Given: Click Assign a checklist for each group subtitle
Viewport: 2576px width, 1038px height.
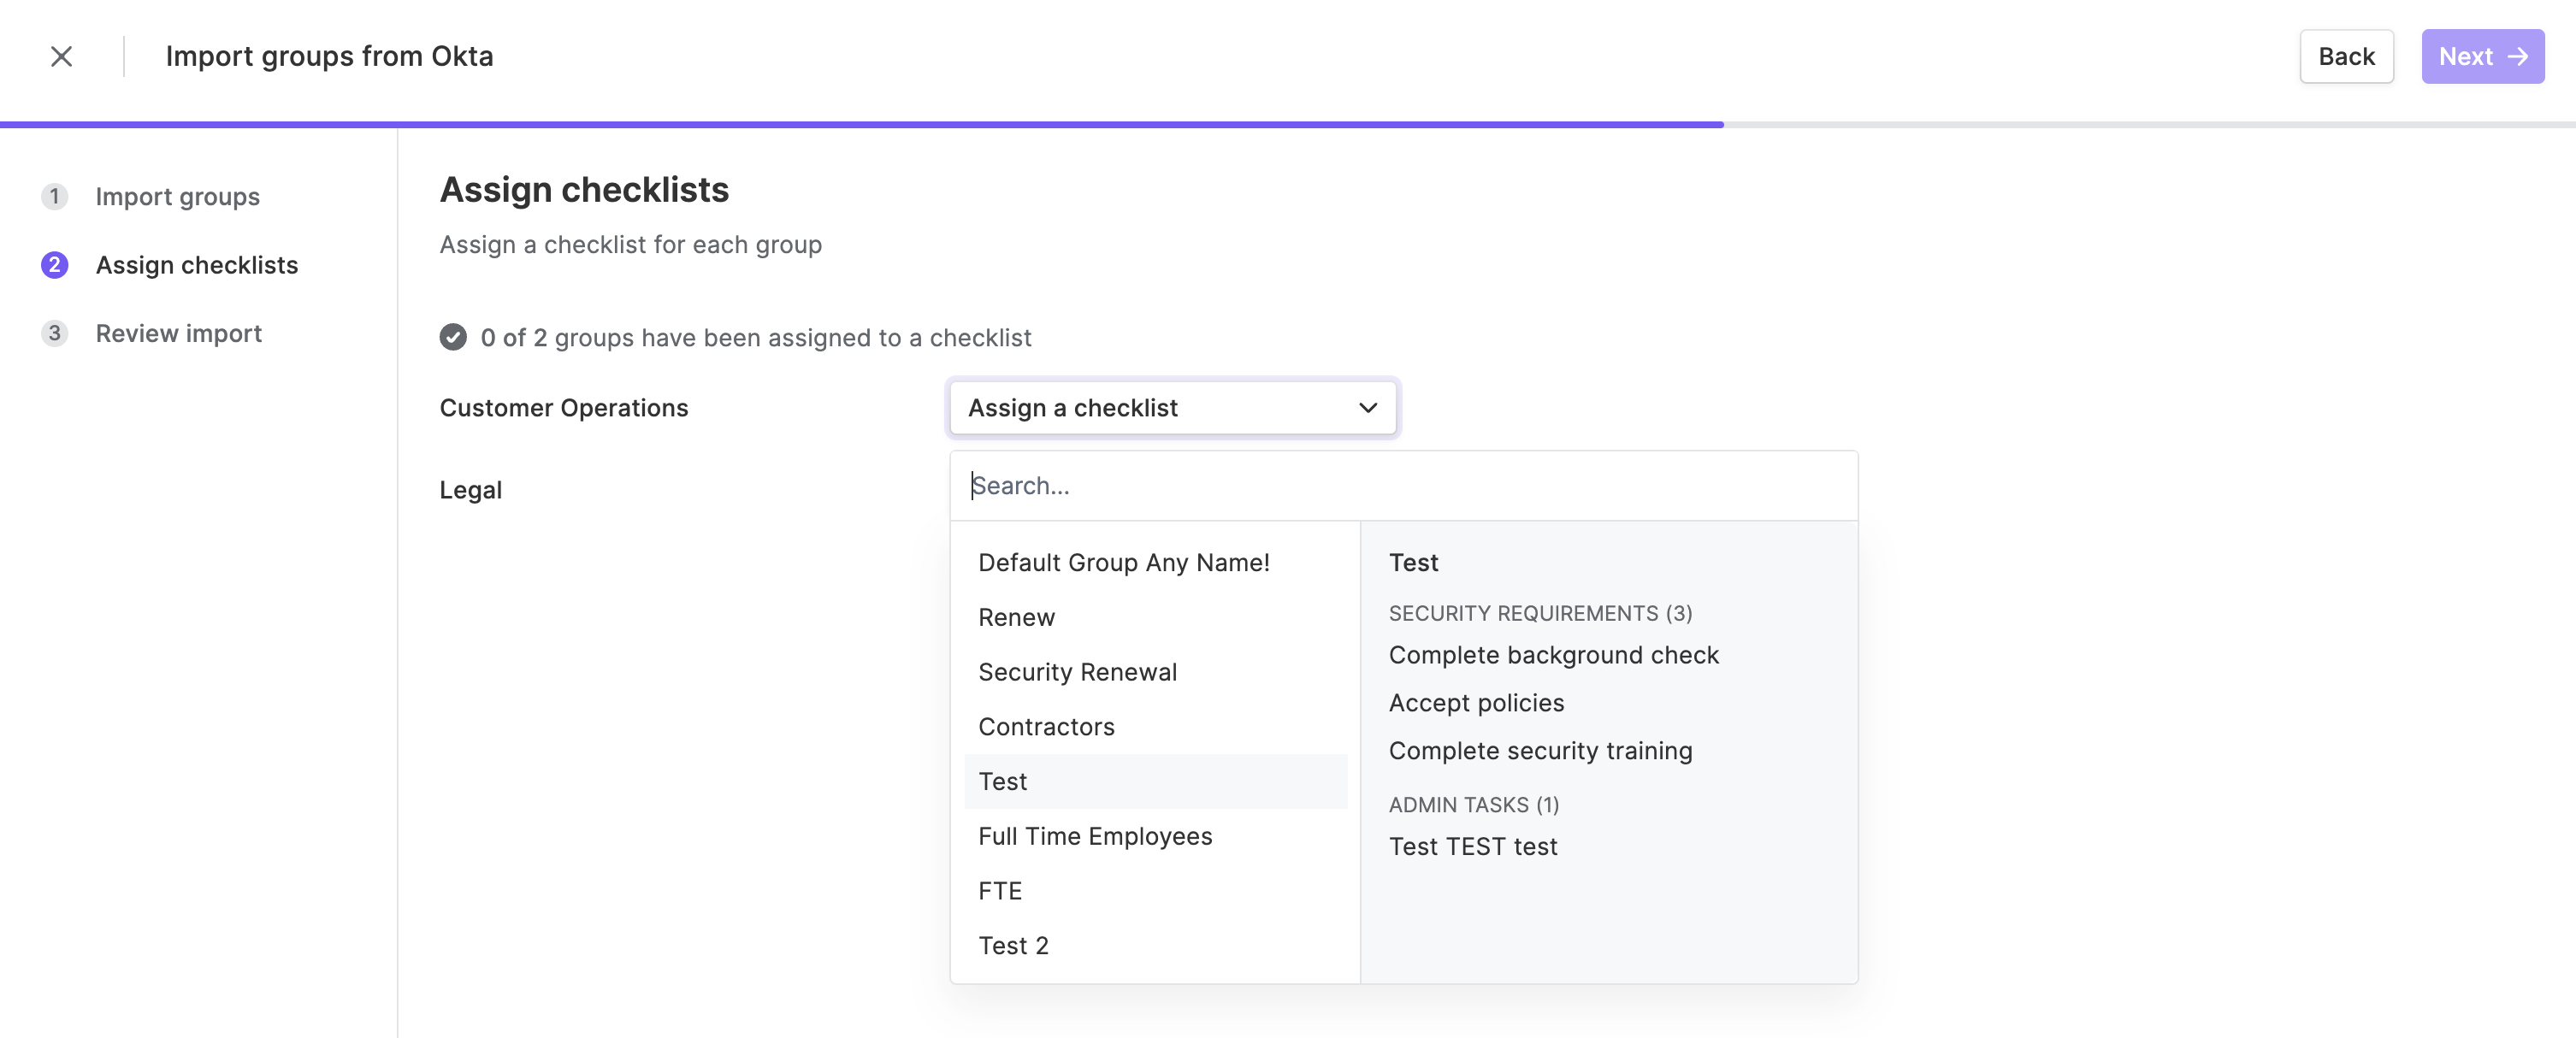Looking at the screenshot, I should pyautogui.click(x=630, y=244).
